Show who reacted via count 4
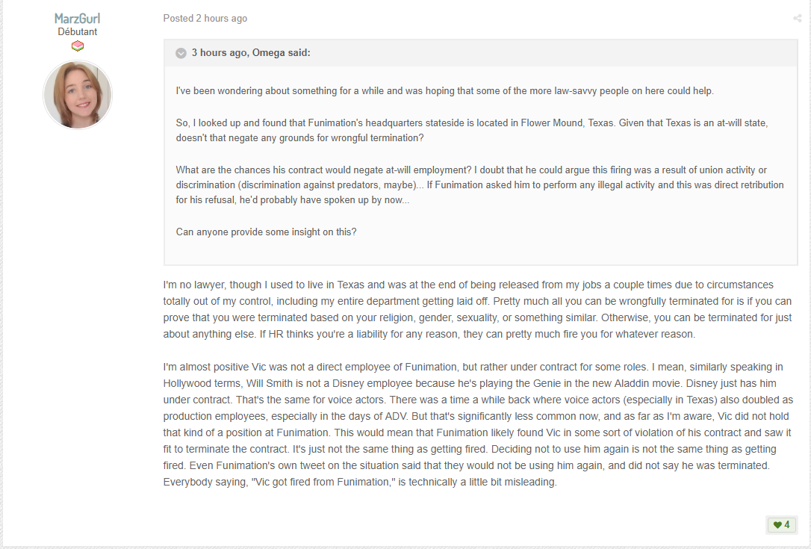Screen dimensions: 811x549 pyautogui.click(x=786, y=524)
